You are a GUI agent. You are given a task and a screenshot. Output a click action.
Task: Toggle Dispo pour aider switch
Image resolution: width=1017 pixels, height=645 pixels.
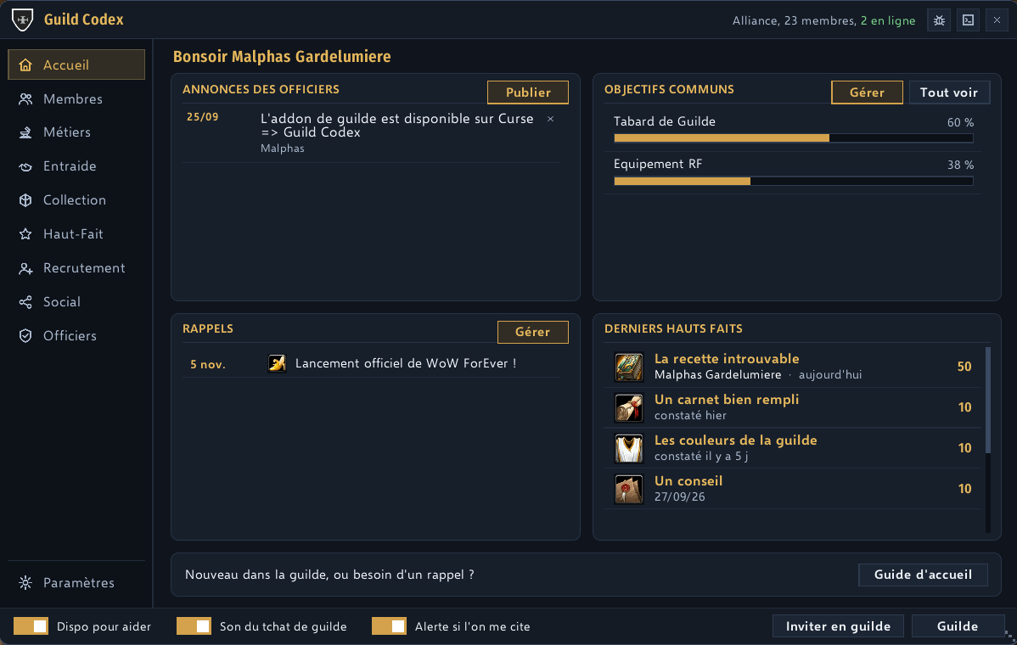tap(31, 626)
